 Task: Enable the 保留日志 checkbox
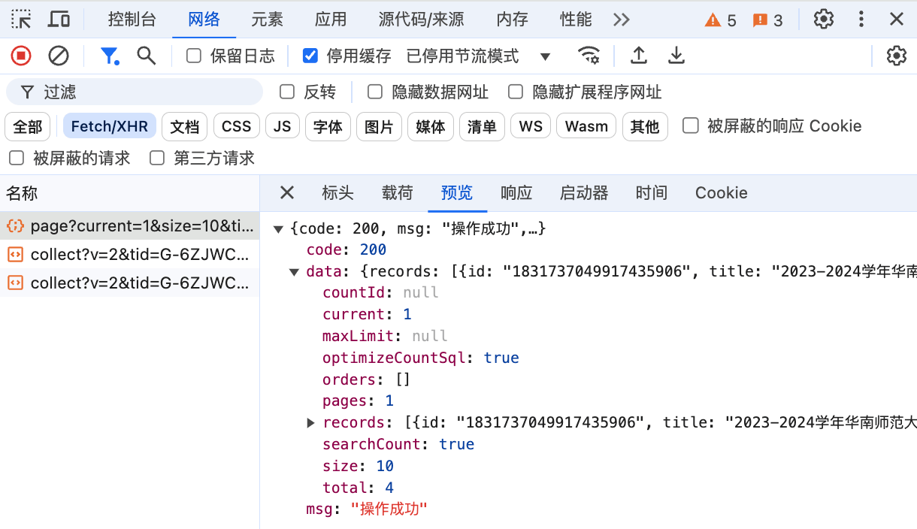click(x=194, y=56)
